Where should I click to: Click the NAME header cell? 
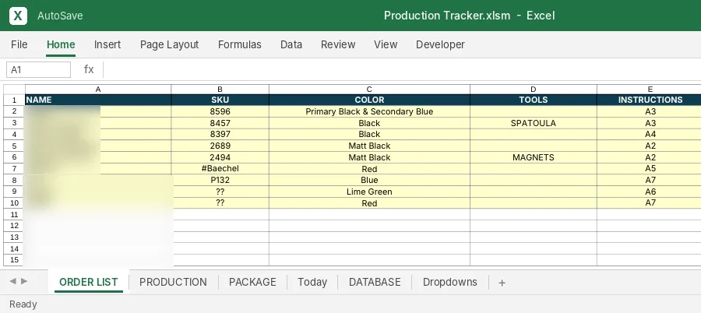point(98,100)
